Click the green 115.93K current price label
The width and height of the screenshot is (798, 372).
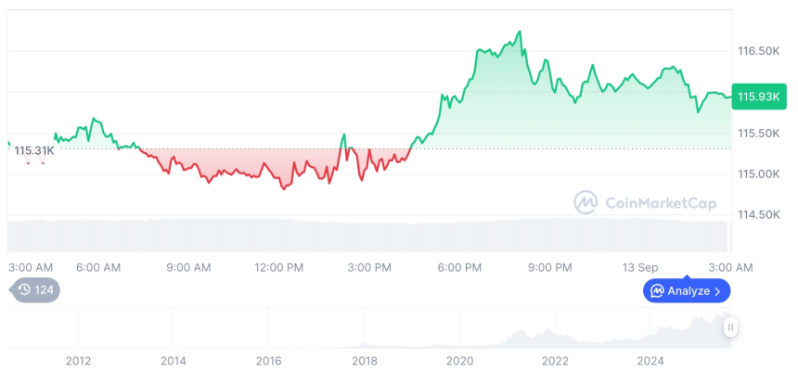click(757, 96)
